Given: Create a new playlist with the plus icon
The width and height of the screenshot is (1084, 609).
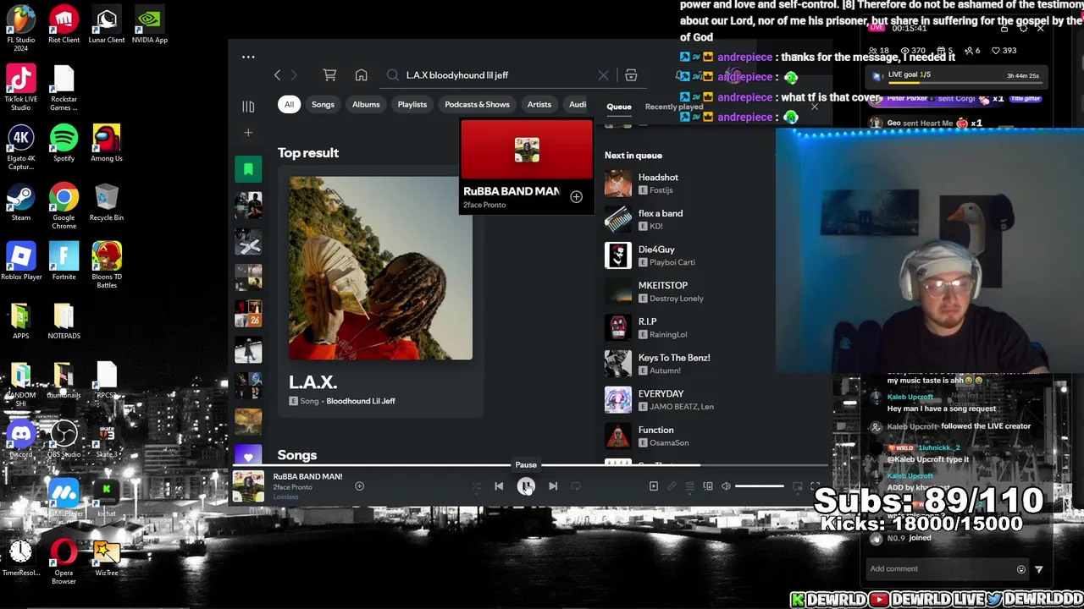Looking at the screenshot, I should click(248, 133).
